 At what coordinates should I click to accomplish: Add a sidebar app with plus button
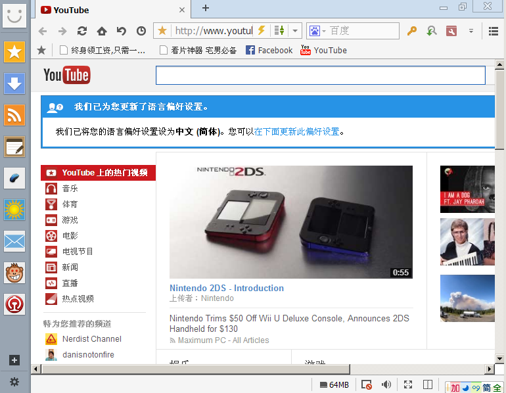(x=14, y=360)
